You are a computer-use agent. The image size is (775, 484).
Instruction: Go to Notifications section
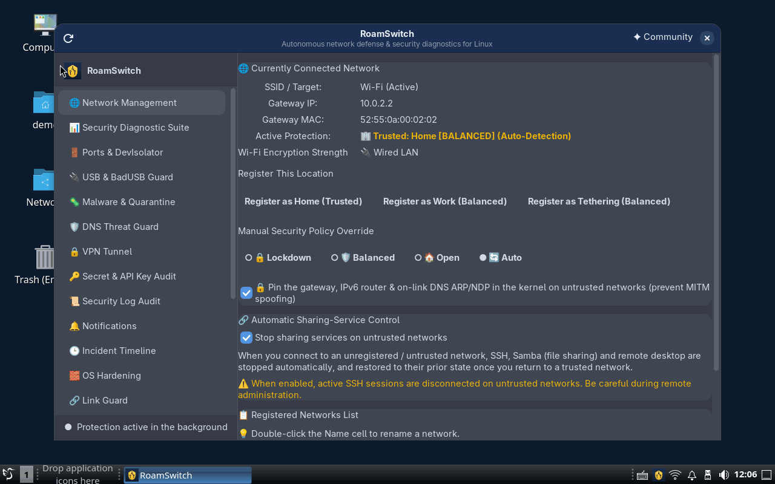(x=142, y=326)
